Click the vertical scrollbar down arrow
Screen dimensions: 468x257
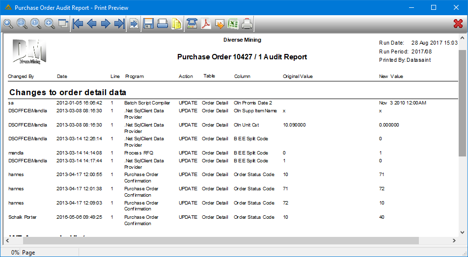pos(462,232)
